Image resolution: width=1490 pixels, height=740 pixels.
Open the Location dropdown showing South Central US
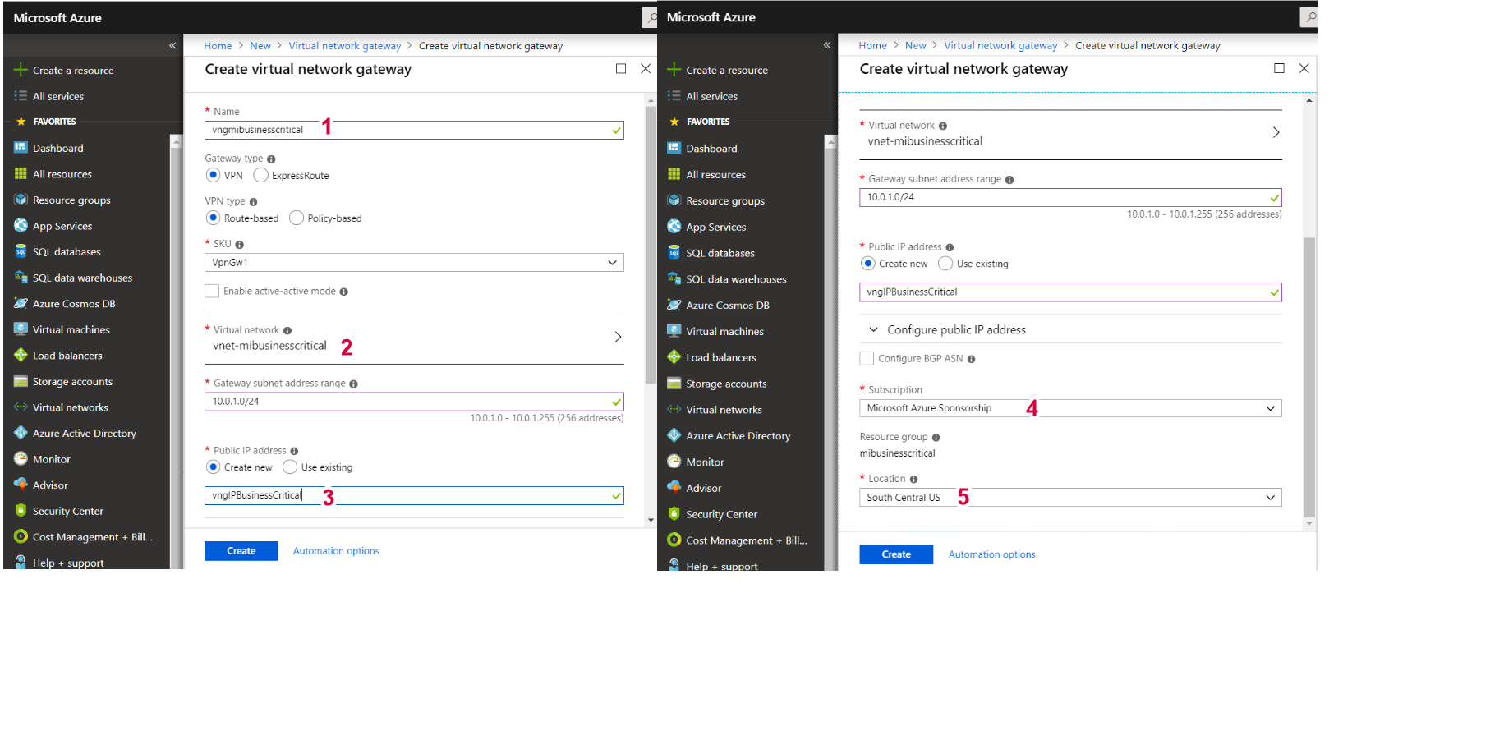click(1069, 498)
